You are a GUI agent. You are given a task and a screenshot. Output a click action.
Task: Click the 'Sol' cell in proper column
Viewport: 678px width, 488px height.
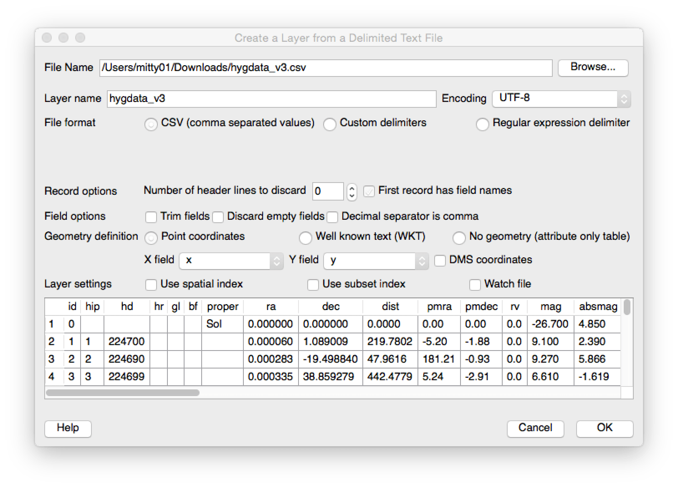(223, 324)
